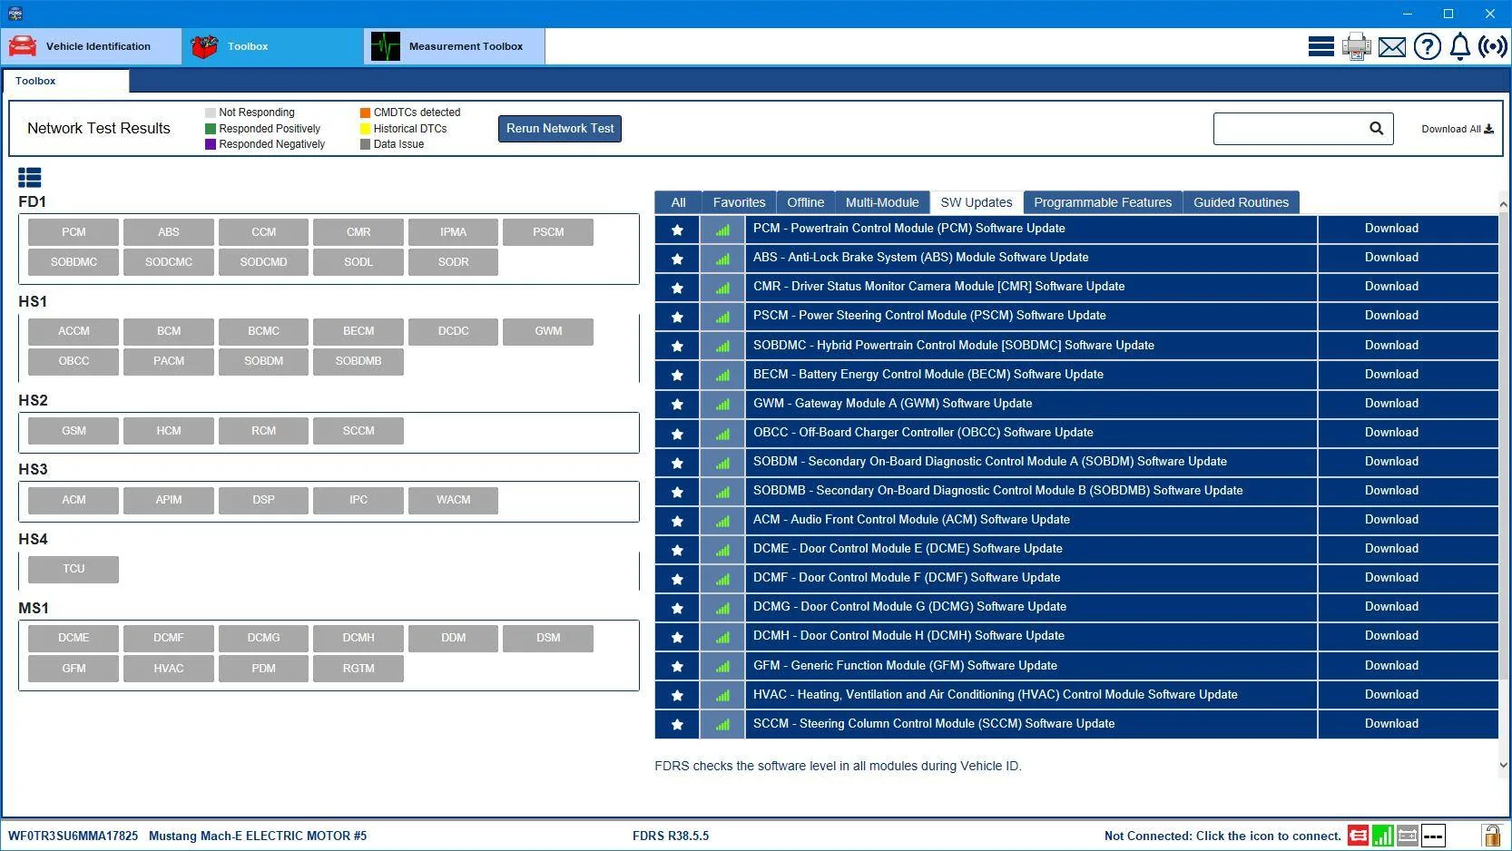The image size is (1512, 851).
Task: Click the scrollbar up arrow
Action: [1503, 204]
